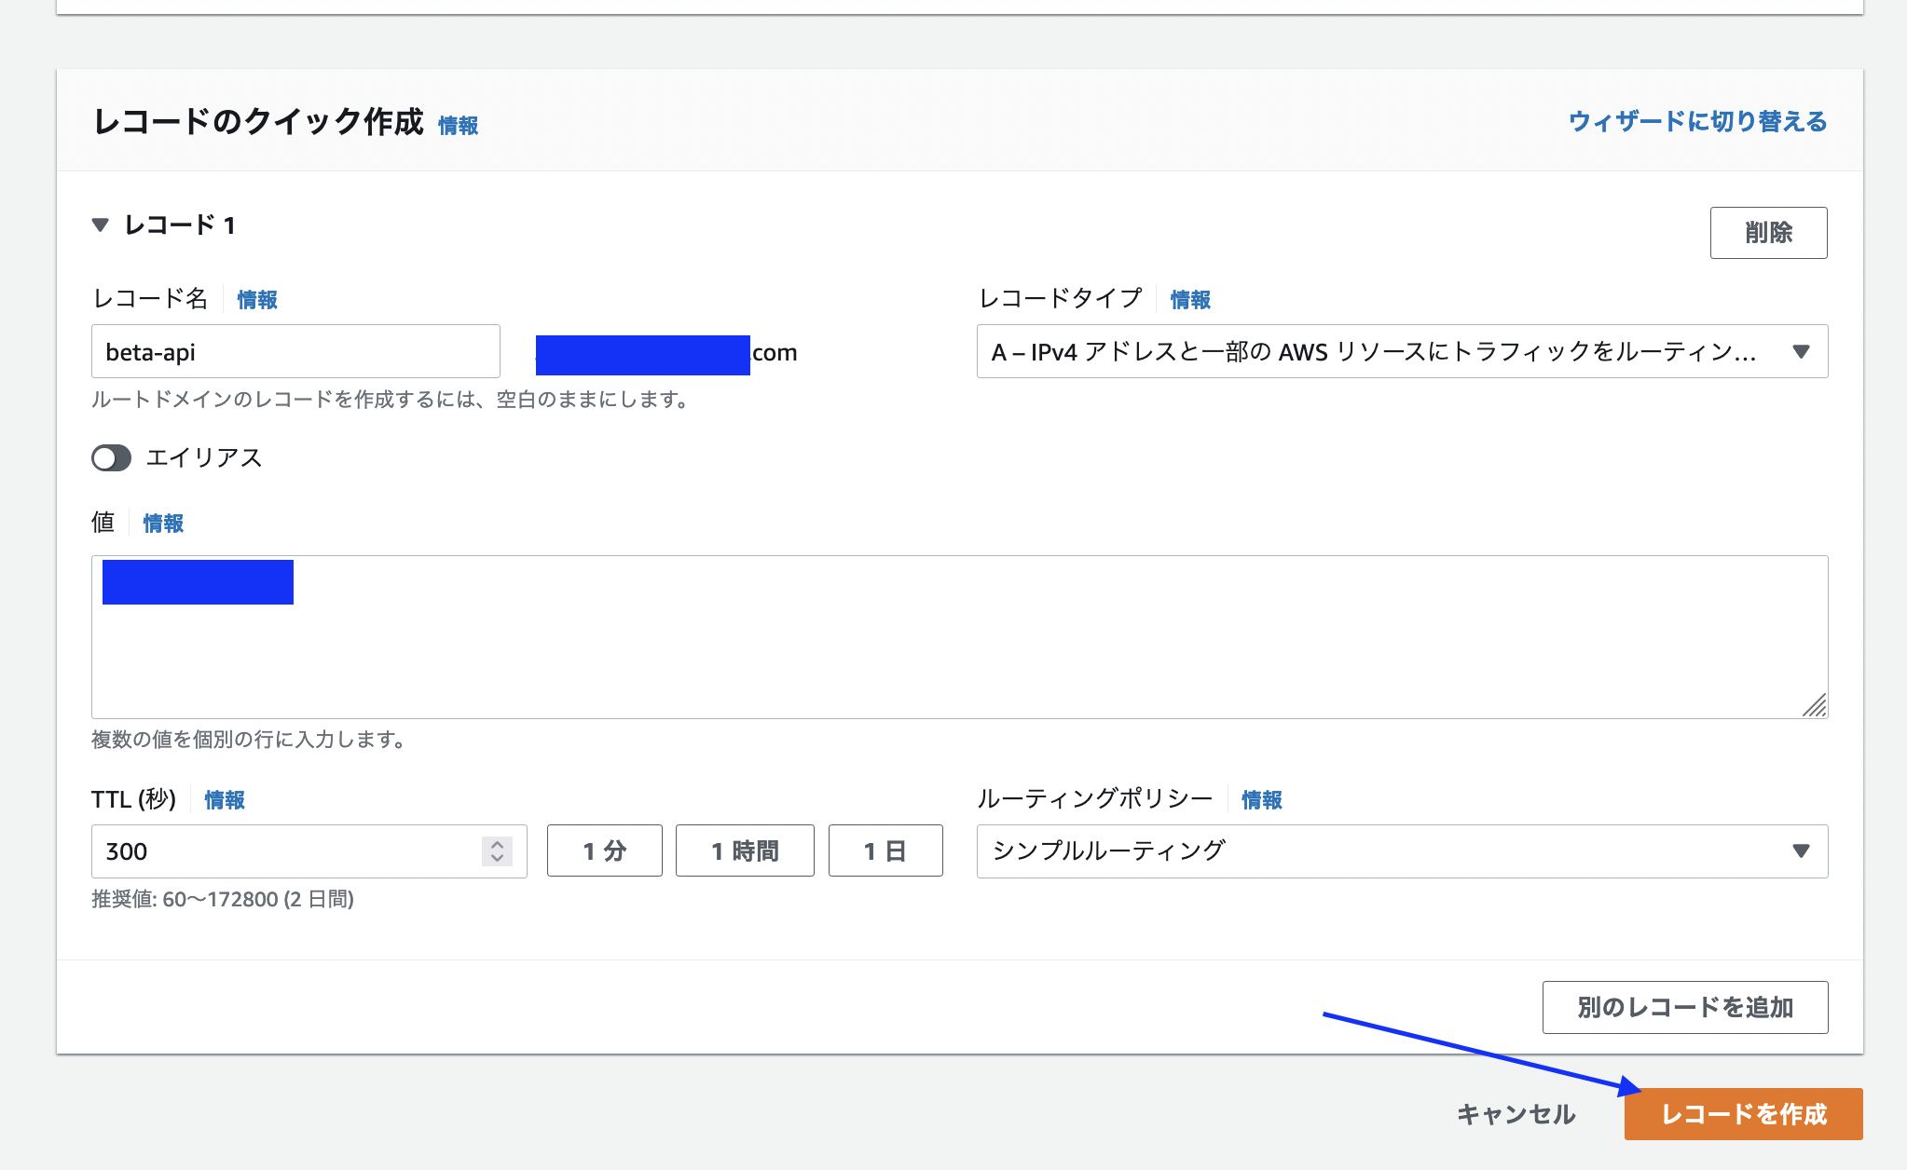The width and height of the screenshot is (1907, 1170).
Task: Click the レコードを作成 button
Action: click(1744, 1113)
